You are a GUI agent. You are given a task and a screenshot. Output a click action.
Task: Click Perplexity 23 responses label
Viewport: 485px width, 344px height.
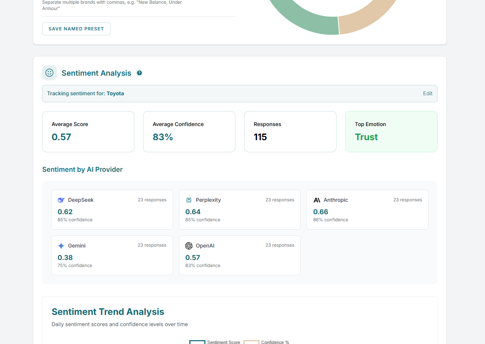(x=280, y=200)
